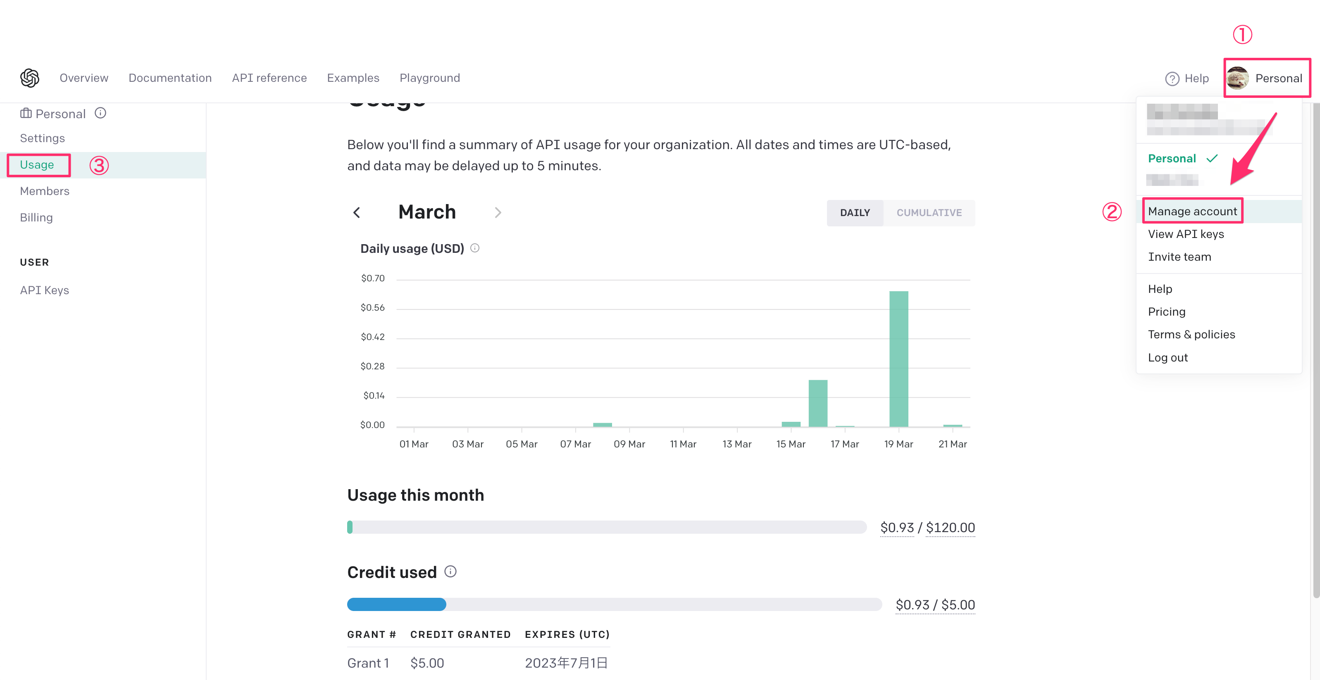
Task: Click Log out in account menu
Action: (1168, 357)
